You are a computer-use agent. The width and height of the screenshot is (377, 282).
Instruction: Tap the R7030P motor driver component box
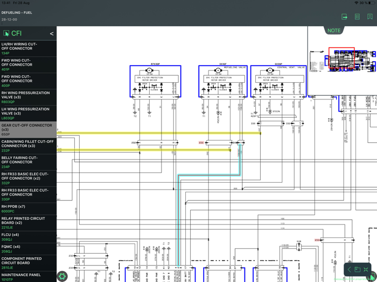coord(155,81)
